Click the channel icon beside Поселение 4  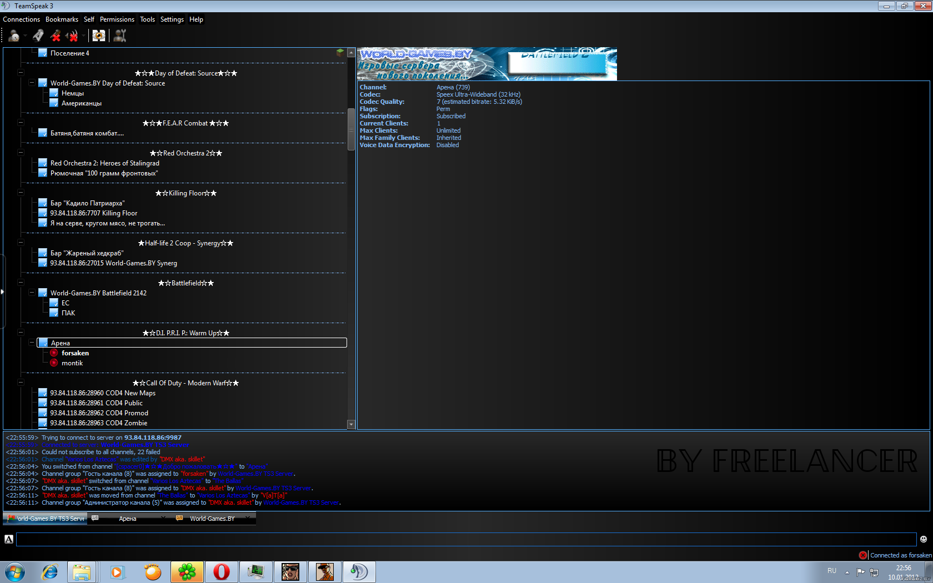click(43, 53)
